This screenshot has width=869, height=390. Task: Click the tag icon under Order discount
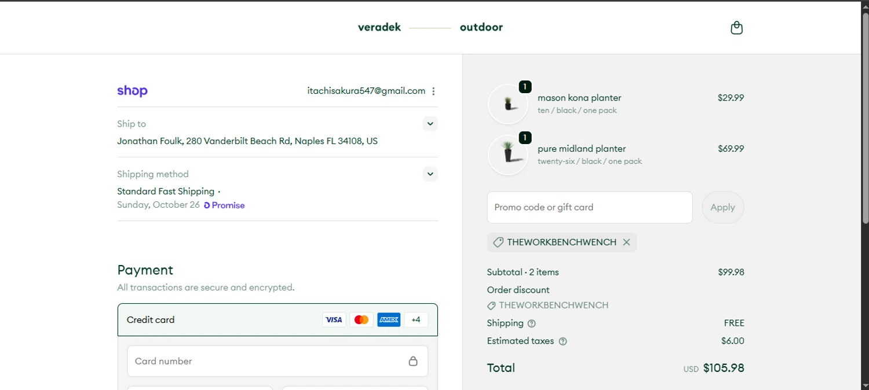(491, 306)
